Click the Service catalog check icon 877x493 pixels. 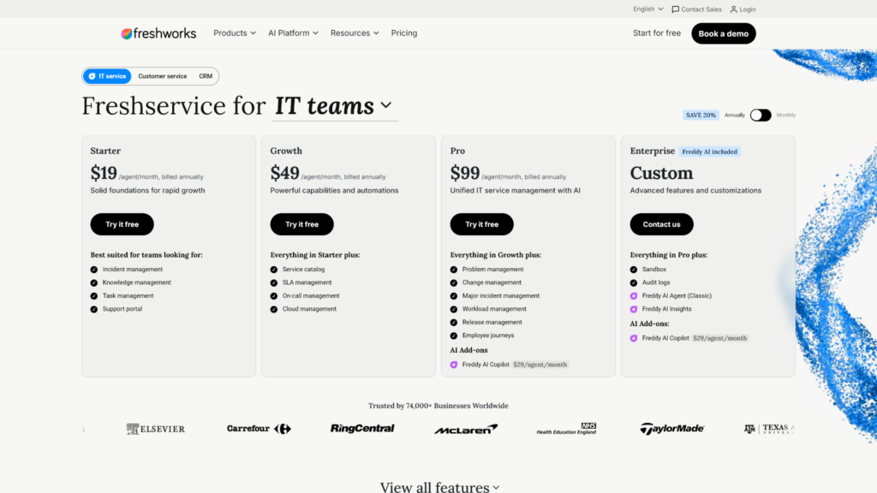(274, 270)
